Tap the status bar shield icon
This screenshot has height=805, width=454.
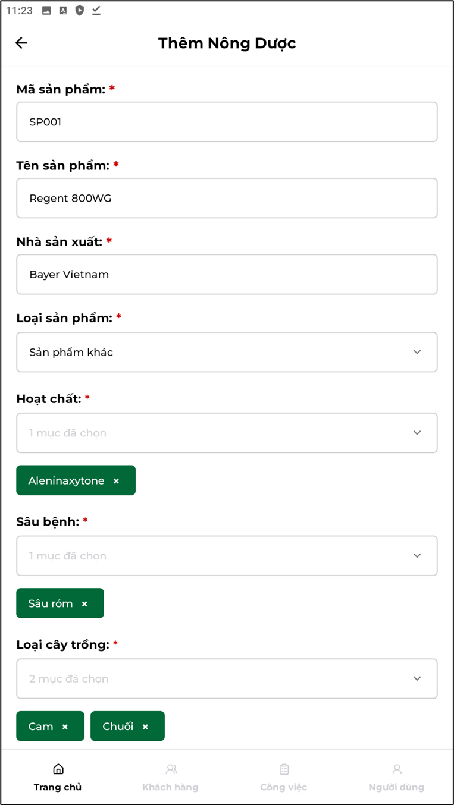click(80, 11)
